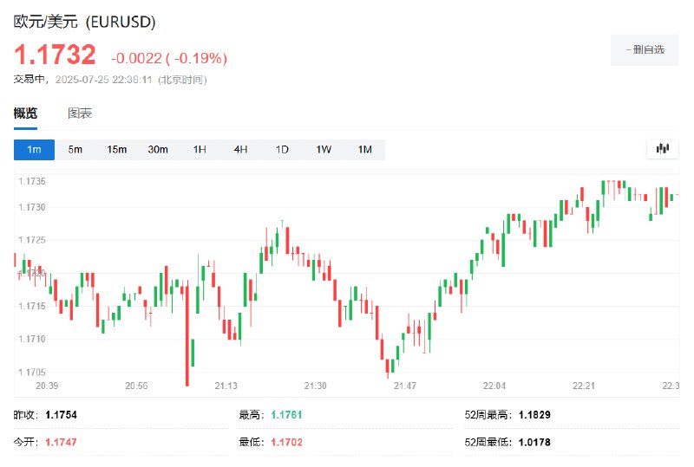This screenshot has height=467, width=694.
Task: Click the timestamp 2025-07-25 22:36:11
Action: (103, 80)
